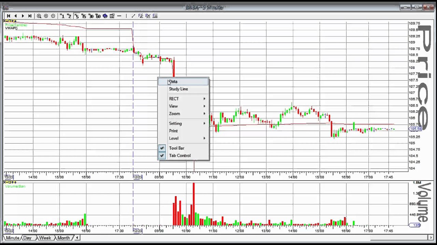The image size is (437, 245).
Task: Click the Volume(Bar) study label
Action: pyautogui.click(x=15, y=186)
